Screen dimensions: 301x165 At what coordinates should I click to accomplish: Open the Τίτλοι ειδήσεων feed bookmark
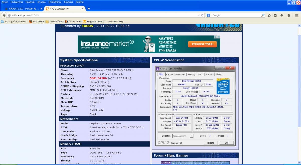tap(55, 22)
